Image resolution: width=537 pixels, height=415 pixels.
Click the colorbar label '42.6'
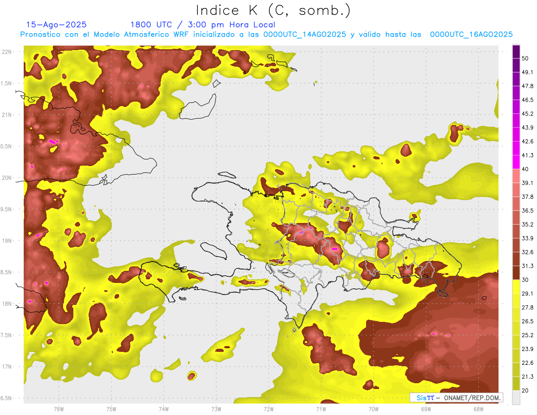528,141
